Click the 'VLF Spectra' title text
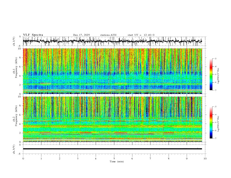This screenshot has width=231, height=178. pos(33,35)
